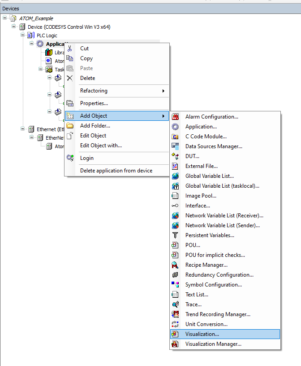
Task: Click the C Code Module icon
Action: pos(176,137)
